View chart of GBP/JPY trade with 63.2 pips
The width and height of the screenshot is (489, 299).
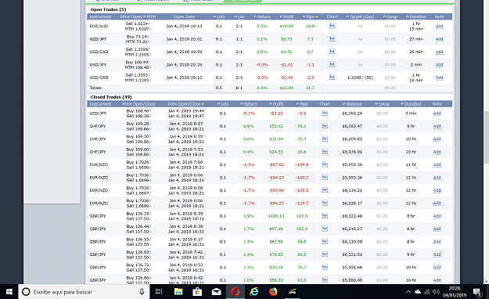pos(325,279)
